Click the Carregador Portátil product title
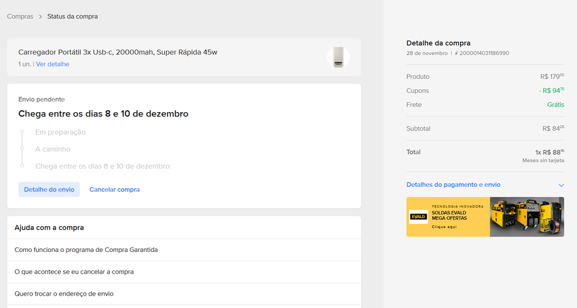Screen dimensions: 577x308 [x=117, y=52]
